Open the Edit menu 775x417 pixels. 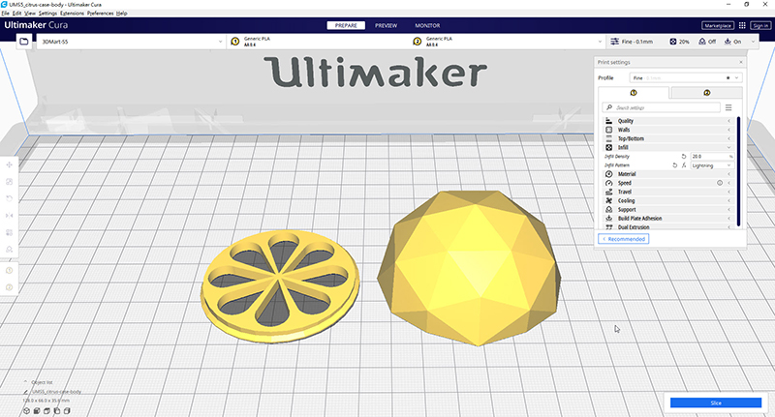(x=16, y=14)
